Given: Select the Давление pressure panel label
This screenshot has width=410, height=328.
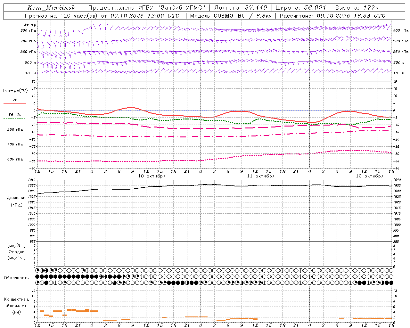Looking at the screenshot, I should point(16,198).
